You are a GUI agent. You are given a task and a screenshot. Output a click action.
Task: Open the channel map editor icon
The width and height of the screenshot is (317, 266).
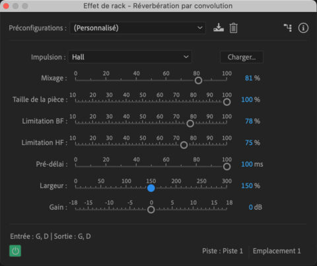288,28
